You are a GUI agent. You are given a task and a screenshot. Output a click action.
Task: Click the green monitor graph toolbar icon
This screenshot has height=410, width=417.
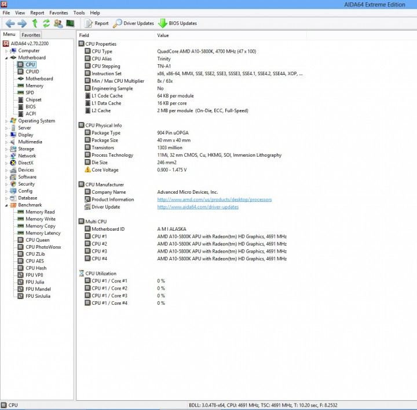click(x=70, y=23)
